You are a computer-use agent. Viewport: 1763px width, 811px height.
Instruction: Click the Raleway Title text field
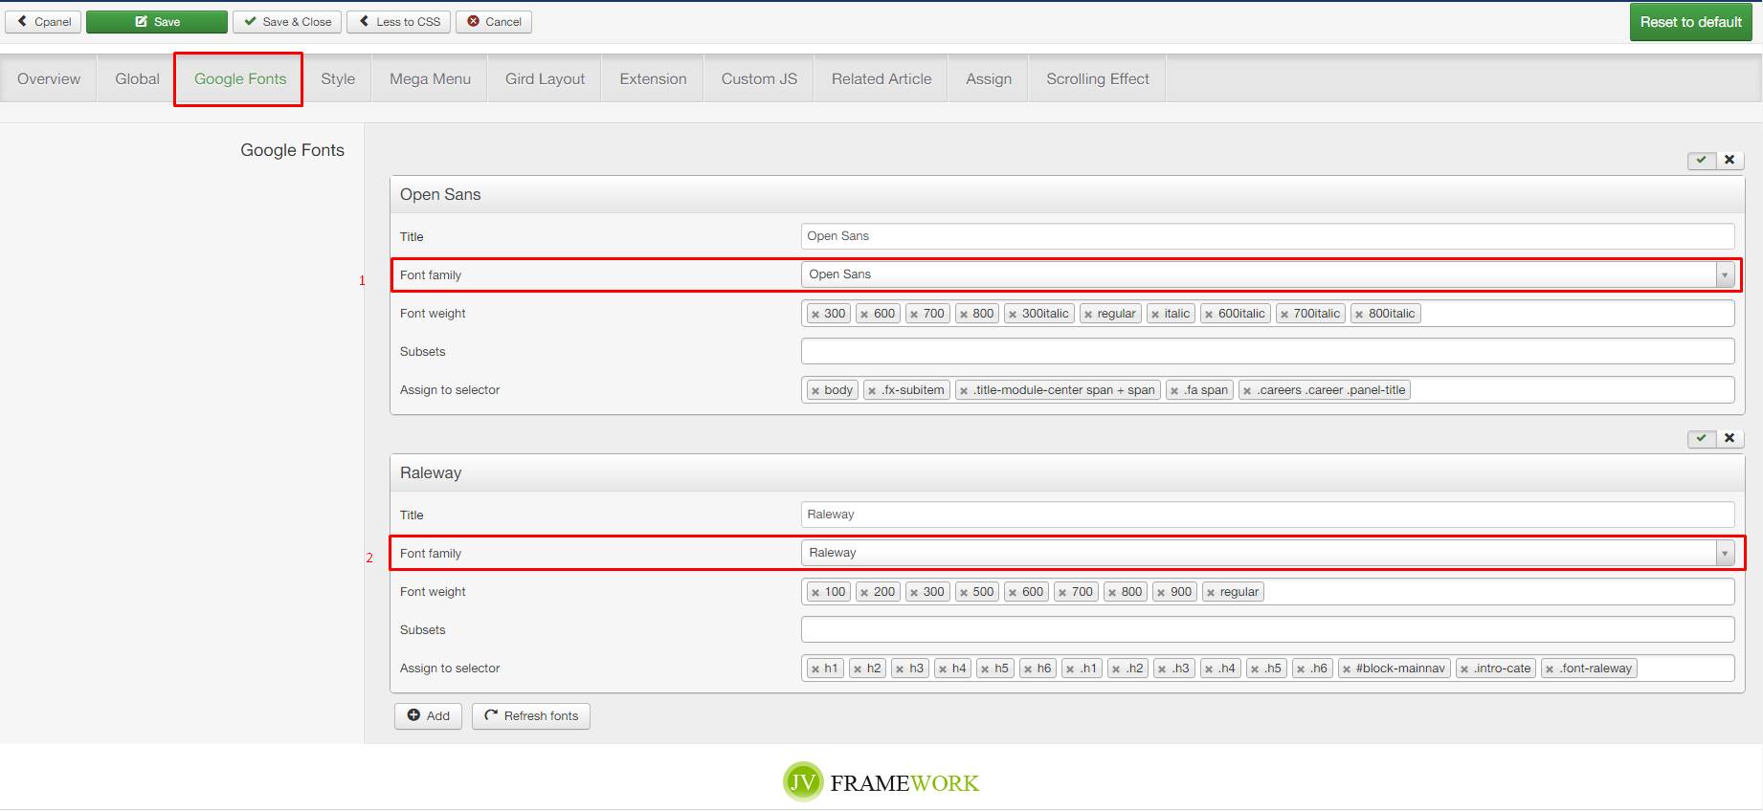tap(1267, 515)
